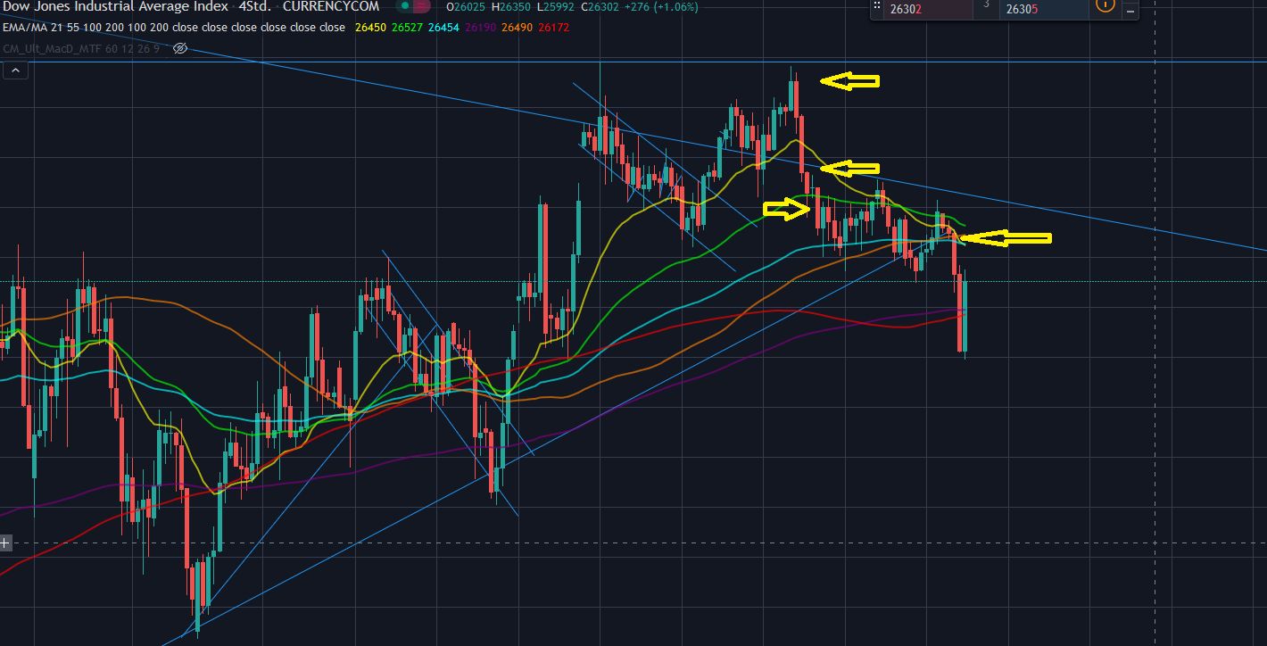The height and width of the screenshot is (646, 1267).
Task: Collapse the indicator legend with the chevron
Action: coord(15,70)
